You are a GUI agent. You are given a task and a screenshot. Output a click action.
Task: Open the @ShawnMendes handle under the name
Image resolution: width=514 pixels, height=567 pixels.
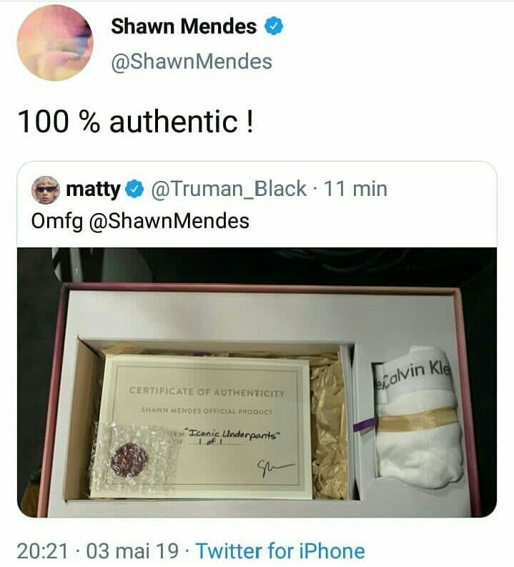(192, 61)
